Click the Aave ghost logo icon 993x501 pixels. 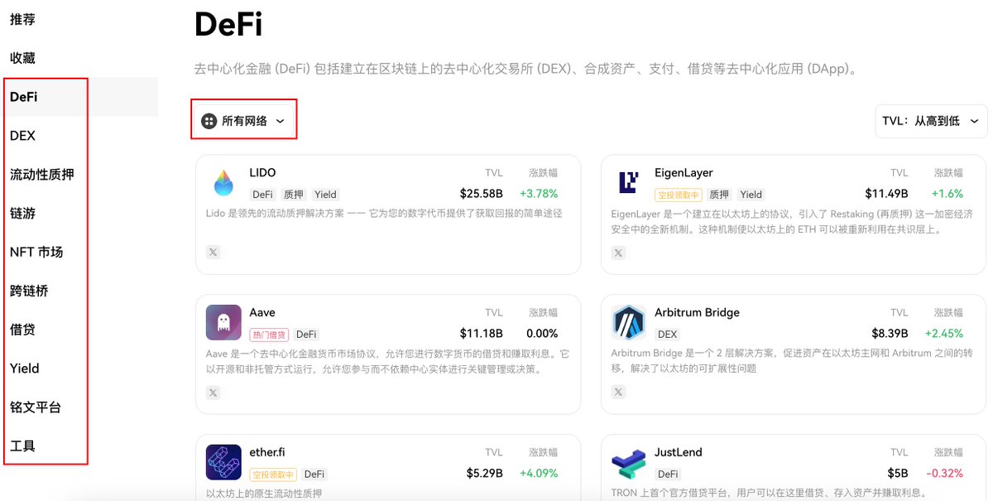[x=223, y=323]
